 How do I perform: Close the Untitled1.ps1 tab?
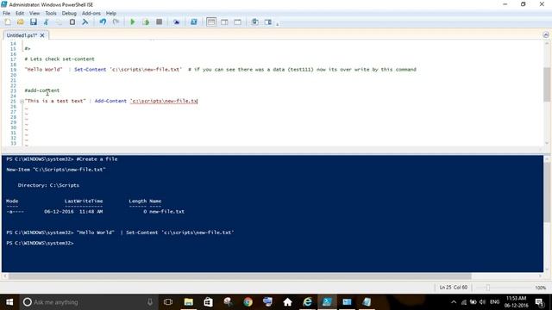[x=42, y=35]
